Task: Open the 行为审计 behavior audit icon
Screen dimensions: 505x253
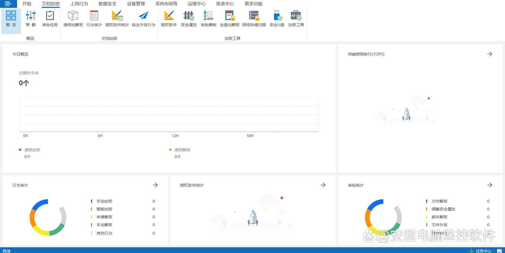Action: point(94,19)
